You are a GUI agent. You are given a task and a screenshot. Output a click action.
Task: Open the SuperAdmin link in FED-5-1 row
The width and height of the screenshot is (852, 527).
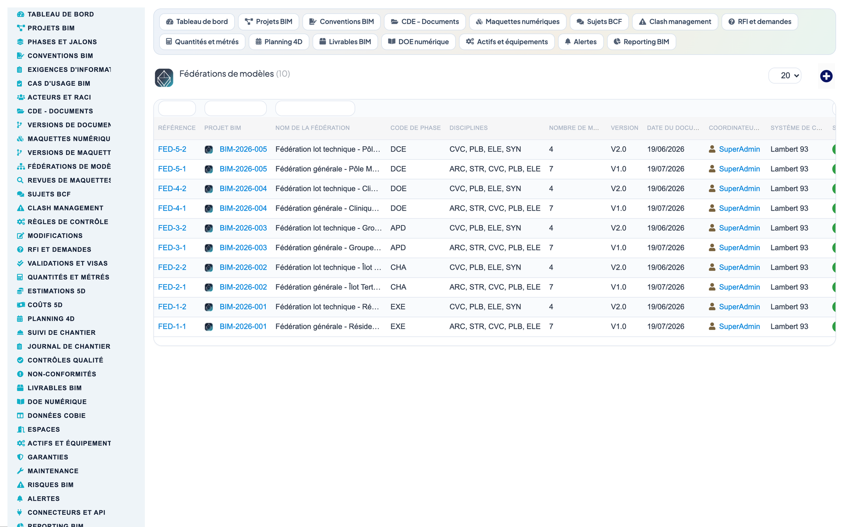(739, 169)
